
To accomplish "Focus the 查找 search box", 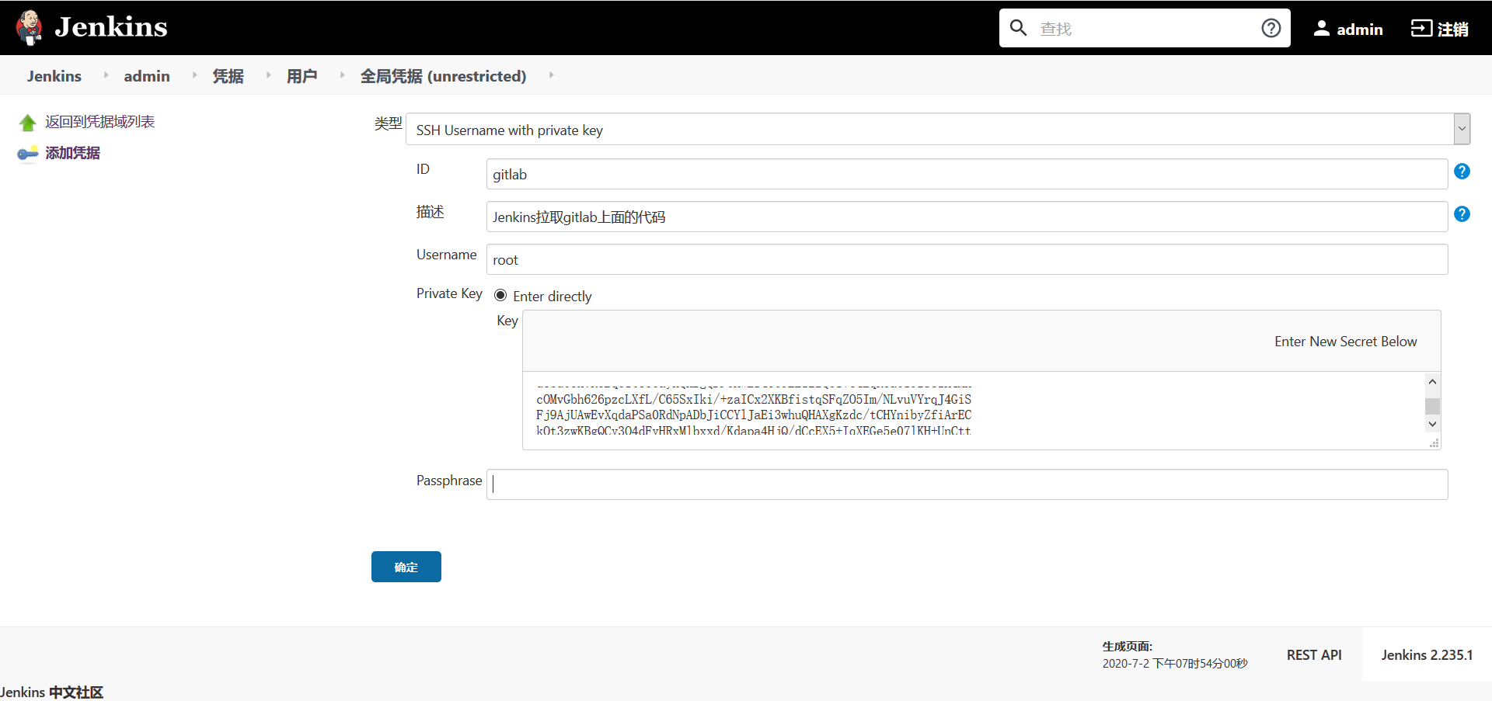I will [1145, 28].
